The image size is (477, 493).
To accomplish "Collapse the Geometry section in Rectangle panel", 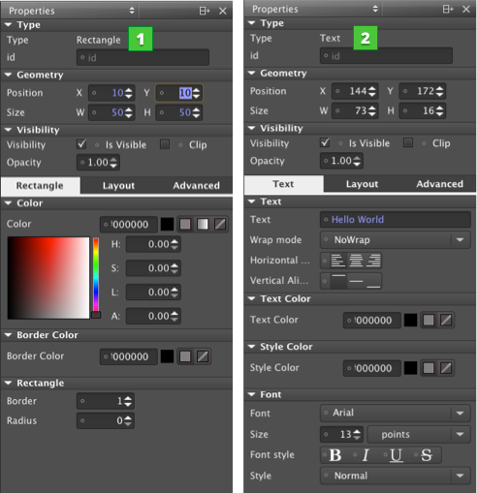I will [9, 75].
